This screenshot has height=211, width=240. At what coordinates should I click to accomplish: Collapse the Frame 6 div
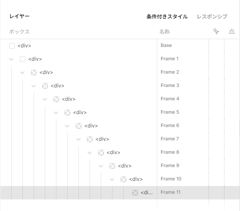67,126
